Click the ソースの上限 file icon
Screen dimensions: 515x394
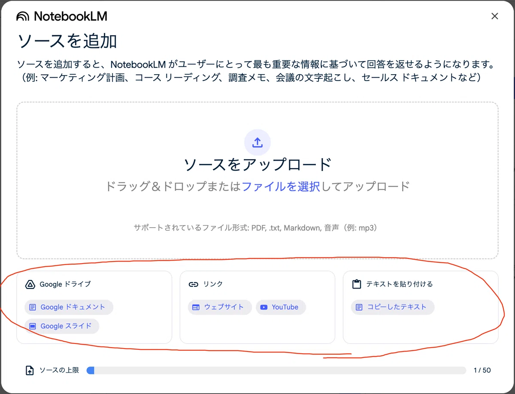click(x=30, y=370)
